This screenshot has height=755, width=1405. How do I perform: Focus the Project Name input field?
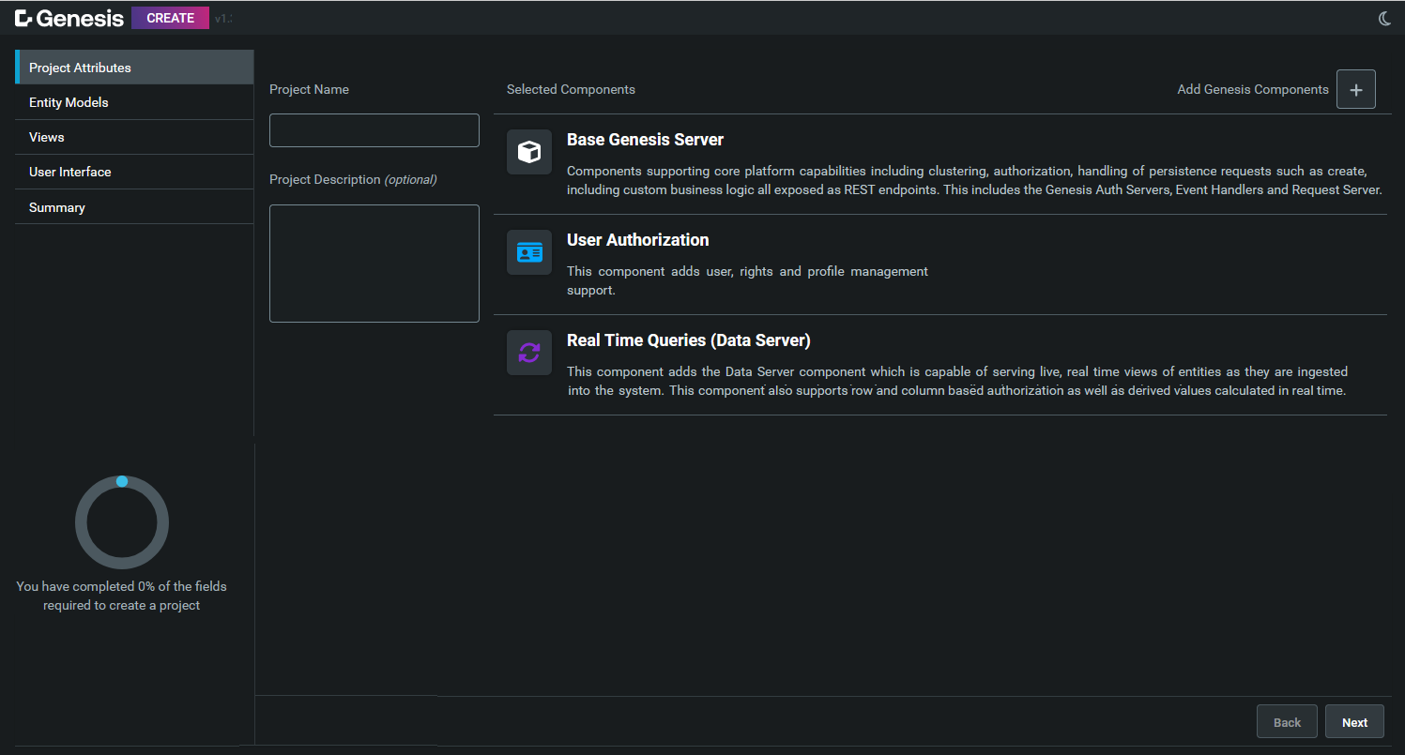pos(374,130)
